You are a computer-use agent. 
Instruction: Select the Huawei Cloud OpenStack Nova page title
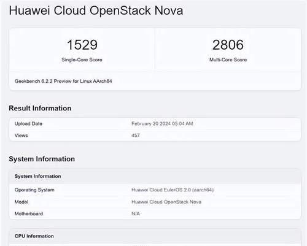coord(96,10)
